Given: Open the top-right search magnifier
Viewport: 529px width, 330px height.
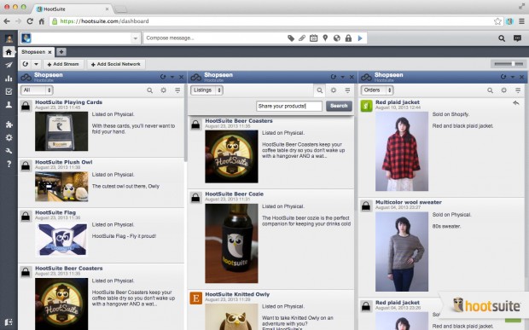Looking at the screenshot, I should (x=502, y=38).
